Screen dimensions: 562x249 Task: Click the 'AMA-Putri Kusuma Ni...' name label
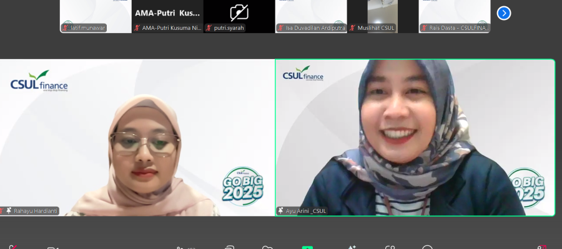[172, 28]
